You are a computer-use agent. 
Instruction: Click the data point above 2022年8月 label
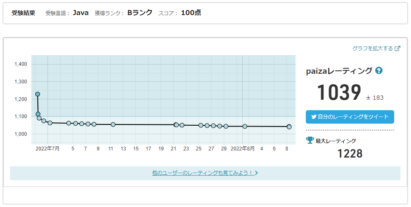(x=245, y=126)
